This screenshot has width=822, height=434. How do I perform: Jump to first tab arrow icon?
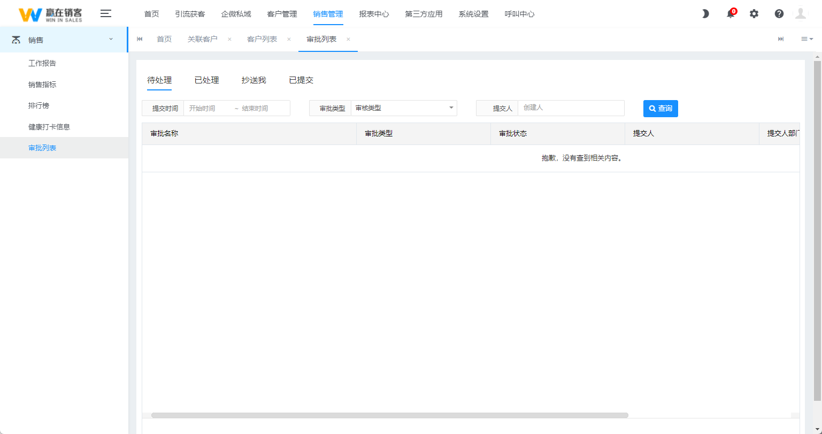140,39
